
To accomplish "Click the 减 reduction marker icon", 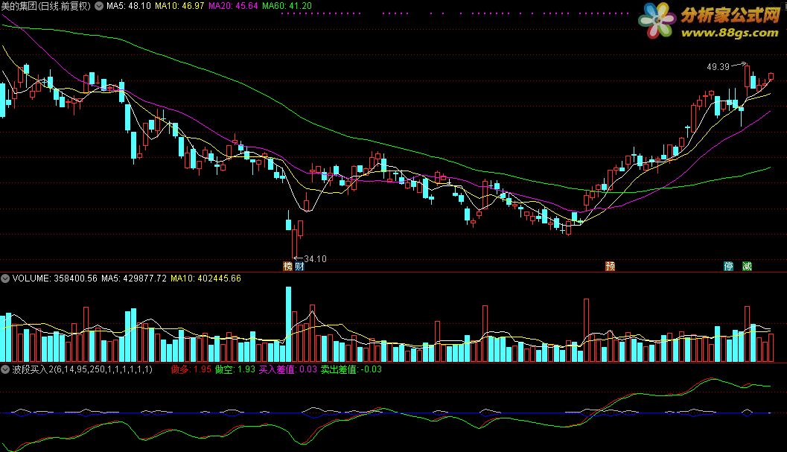I will (x=748, y=266).
